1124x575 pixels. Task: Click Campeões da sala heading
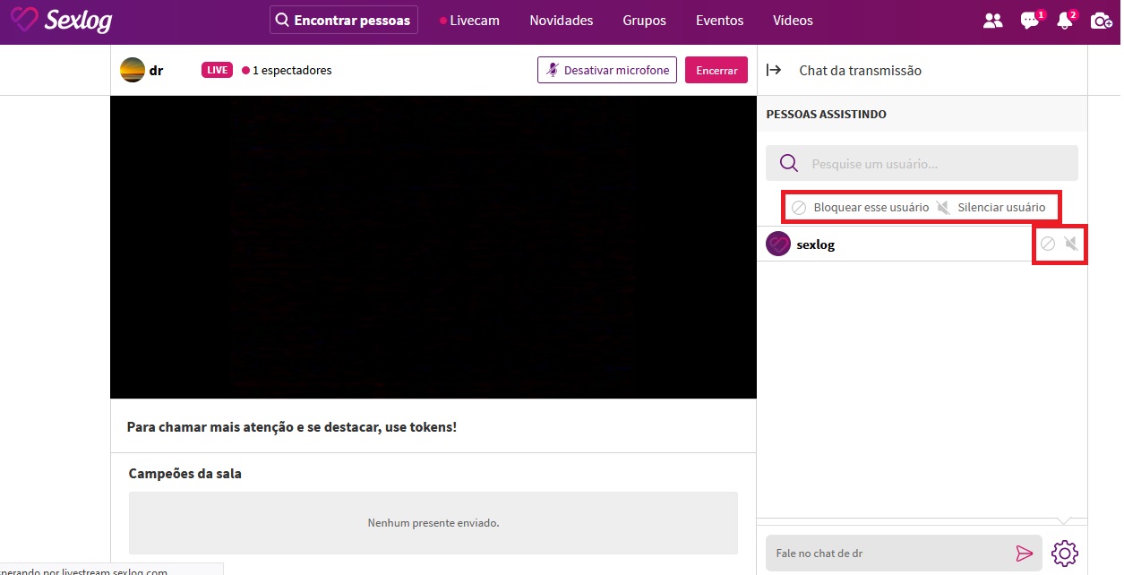pyautogui.click(x=185, y=473)
